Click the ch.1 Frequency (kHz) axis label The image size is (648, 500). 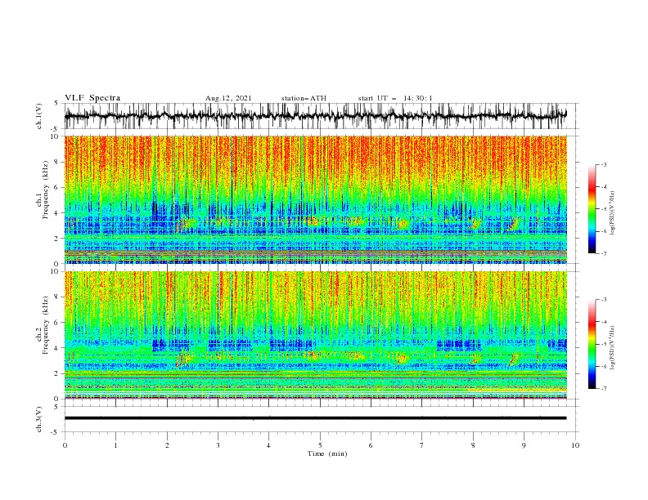click(43, 188)
